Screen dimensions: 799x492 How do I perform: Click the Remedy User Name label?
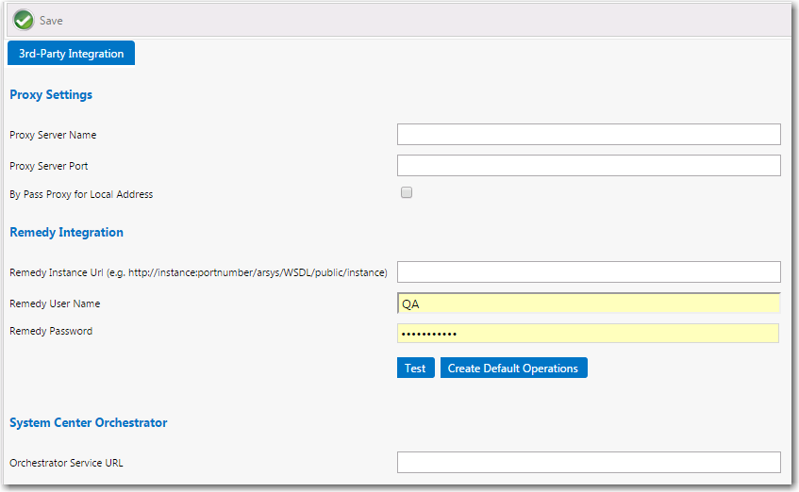coord(55,303)
